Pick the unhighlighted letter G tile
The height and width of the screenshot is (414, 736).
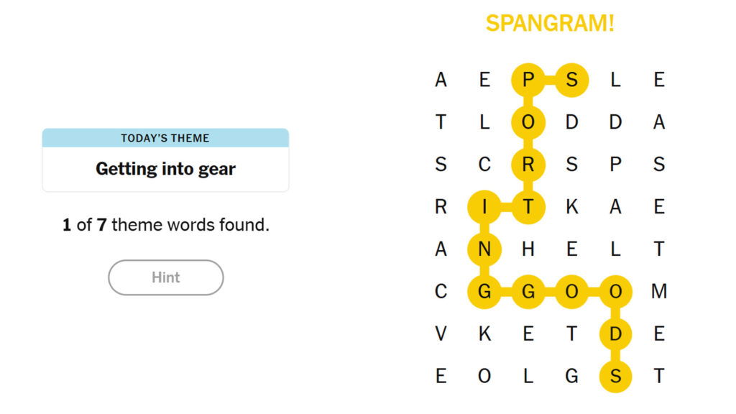[571, 376]
